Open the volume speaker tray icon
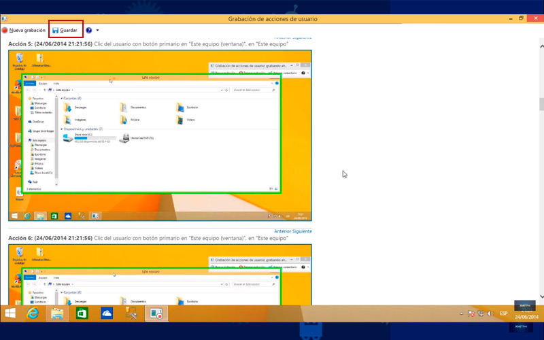 pyautogui.click(x=490, y=313)
